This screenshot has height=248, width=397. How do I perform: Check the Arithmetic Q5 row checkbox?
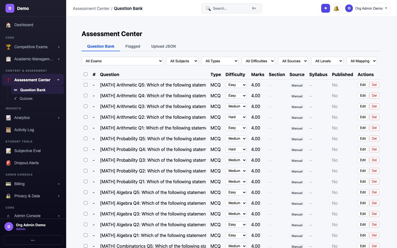[85, 85]
